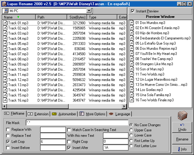Sort by the Type column header

coord(102,17)
